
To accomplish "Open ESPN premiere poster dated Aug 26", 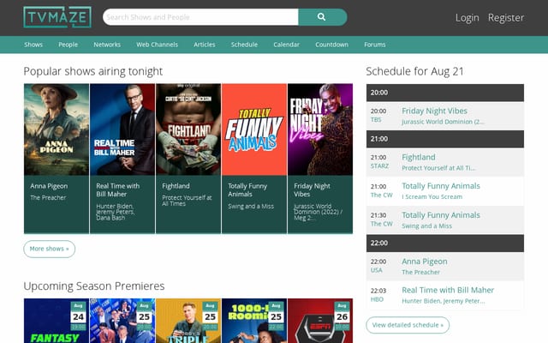I will point(320,321).
